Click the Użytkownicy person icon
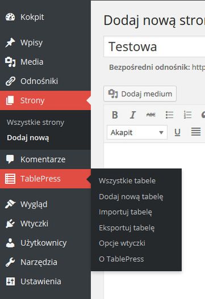The image size is (205, 299). (x=10, y=243)
